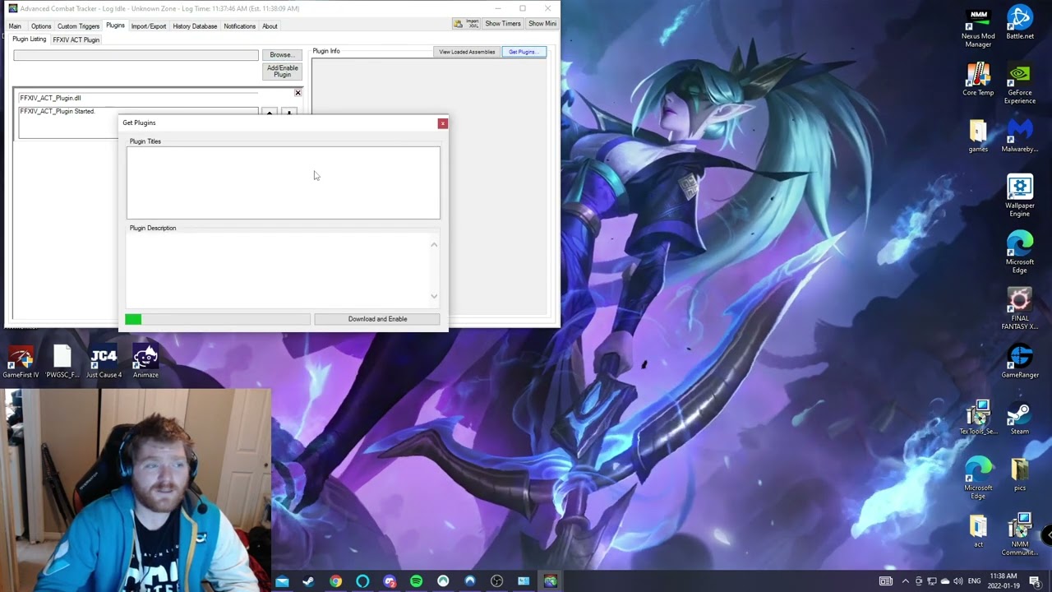Open Mail from the taskbar
Image resolution: width=1052 pixels, height=592 pixels.
pyautogui.click(x=282, y=581)
